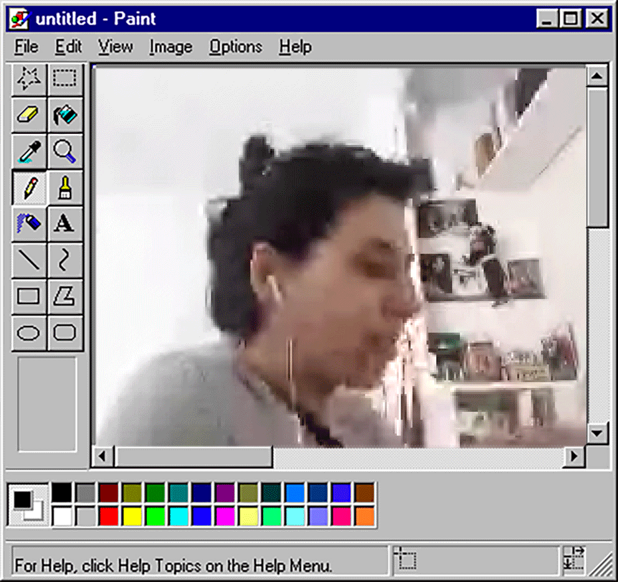Open the File menu
The height and width of the screenshot is (582, 618).
pyautogui.click(x=26, y=47)
